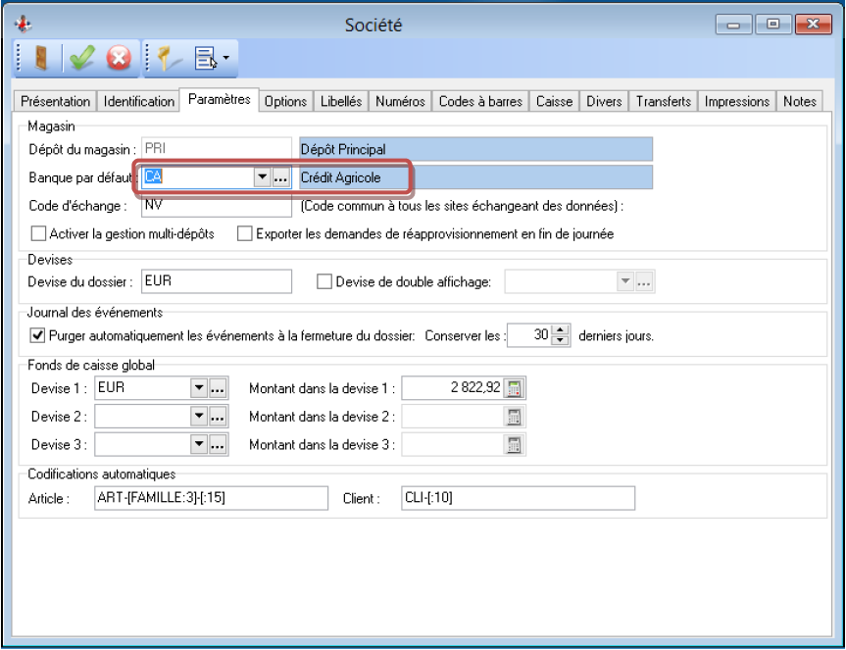
Task: Enable Devise de double affichage checkbox
Action: coord(324,282)
